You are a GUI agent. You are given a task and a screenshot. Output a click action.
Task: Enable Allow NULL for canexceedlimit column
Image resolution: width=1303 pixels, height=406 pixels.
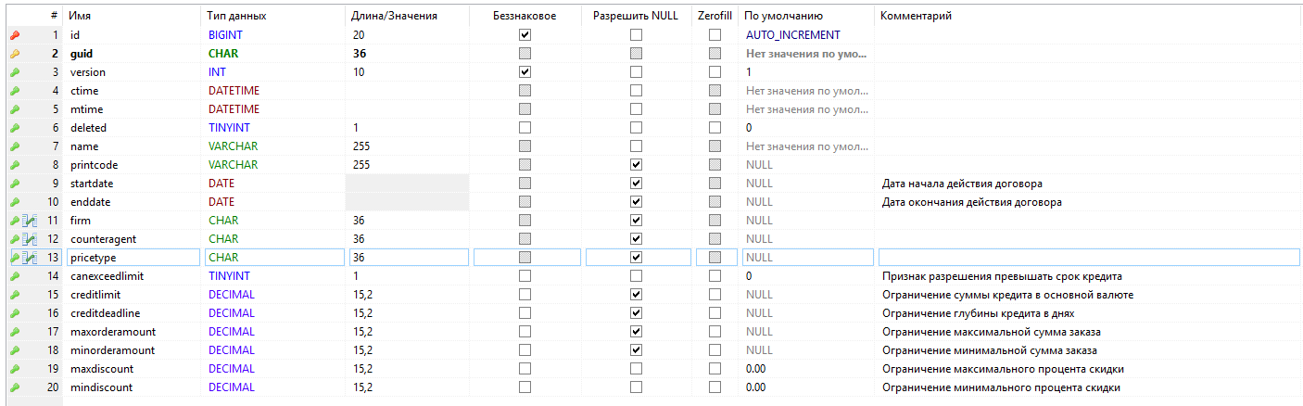pyautogui.click(x=636, y=276)
